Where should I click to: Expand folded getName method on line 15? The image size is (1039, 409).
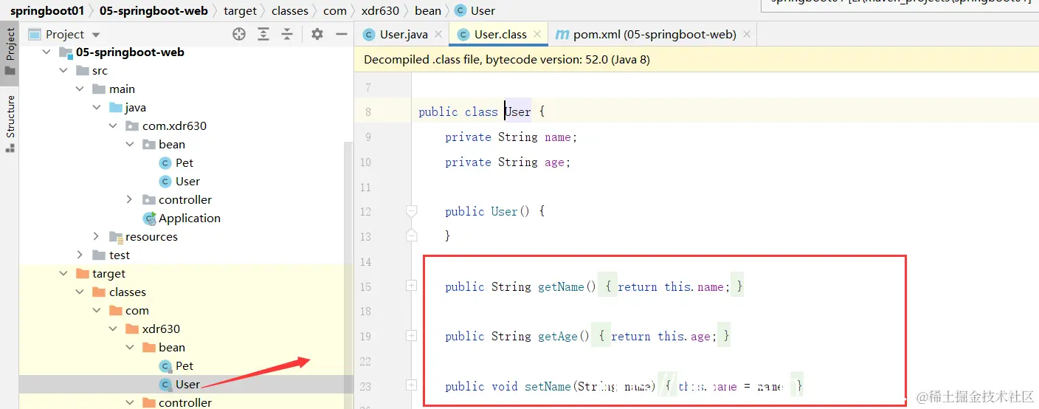coord(411,286)
